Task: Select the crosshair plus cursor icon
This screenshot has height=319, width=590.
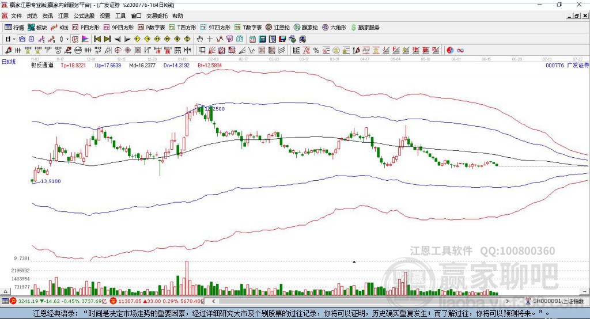Action: (210, 39)
